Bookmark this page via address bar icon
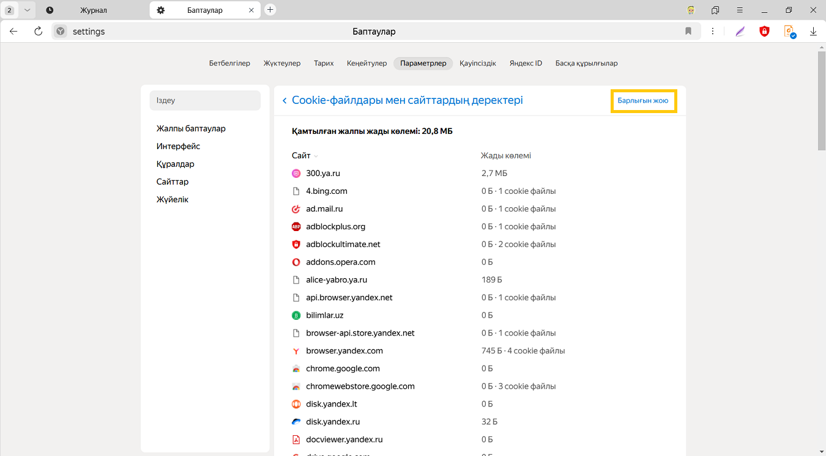826x456 pixels. (688, 31)
